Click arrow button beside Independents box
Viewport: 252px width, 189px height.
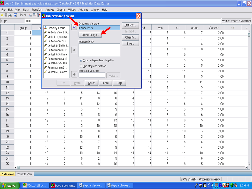[x=74, y=50]
